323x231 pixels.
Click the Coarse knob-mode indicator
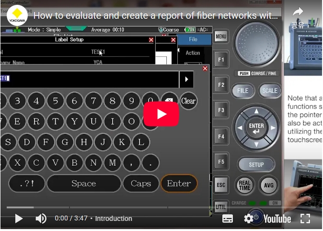169,30
